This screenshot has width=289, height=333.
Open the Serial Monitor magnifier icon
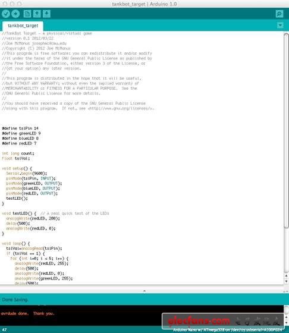tap(279, 14)
